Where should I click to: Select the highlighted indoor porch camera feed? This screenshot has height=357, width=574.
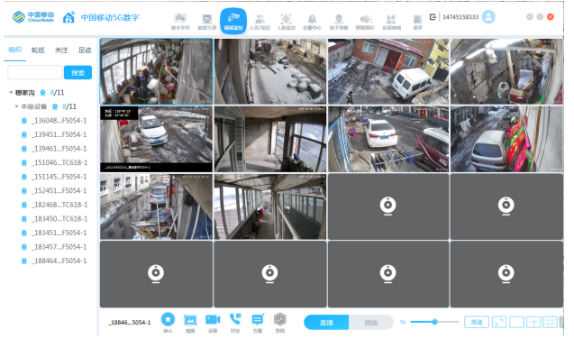point(156,71)
